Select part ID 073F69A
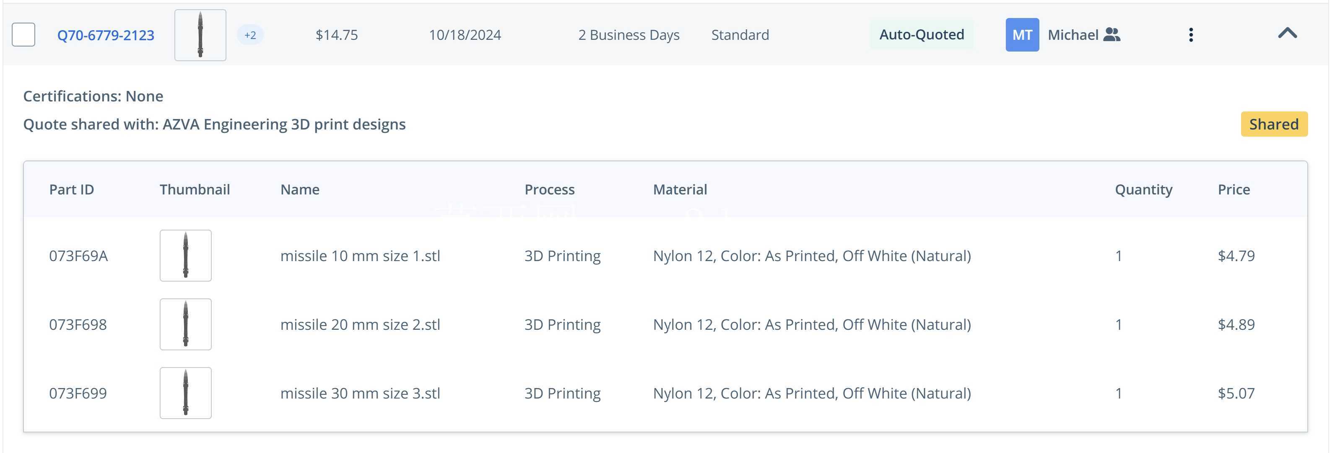 pos(78,256)
